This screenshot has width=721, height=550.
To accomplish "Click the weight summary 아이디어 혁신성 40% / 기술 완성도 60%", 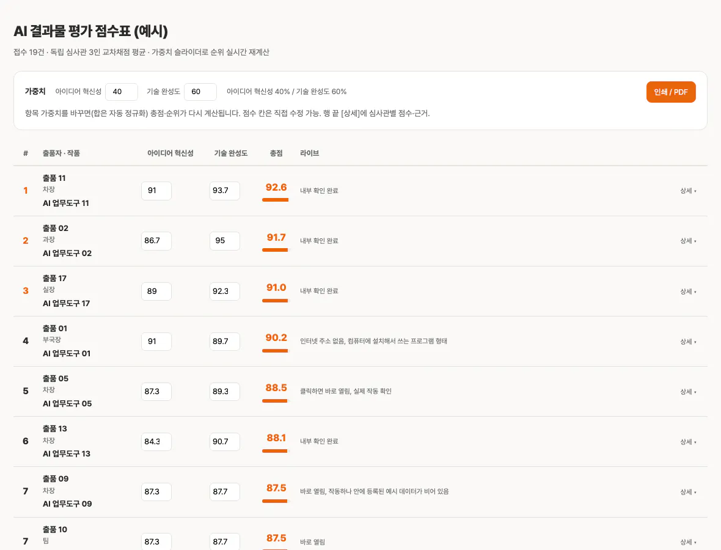I will [287, 92].
